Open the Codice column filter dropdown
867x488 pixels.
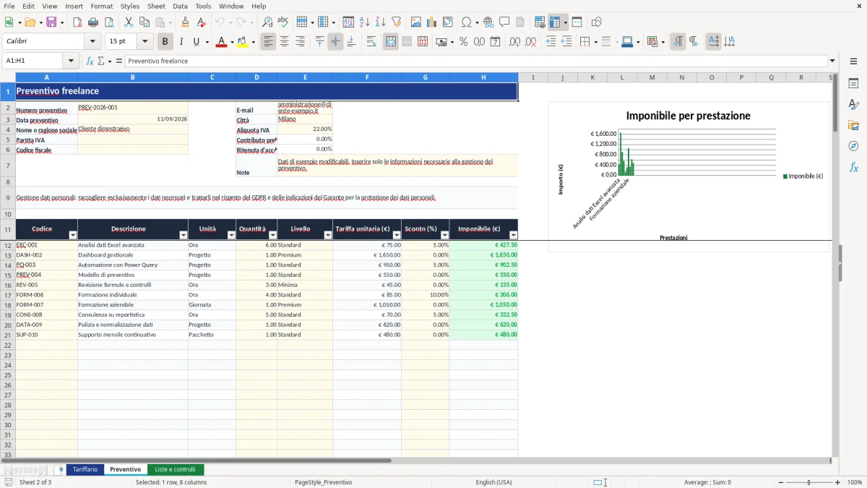point(72,235)
